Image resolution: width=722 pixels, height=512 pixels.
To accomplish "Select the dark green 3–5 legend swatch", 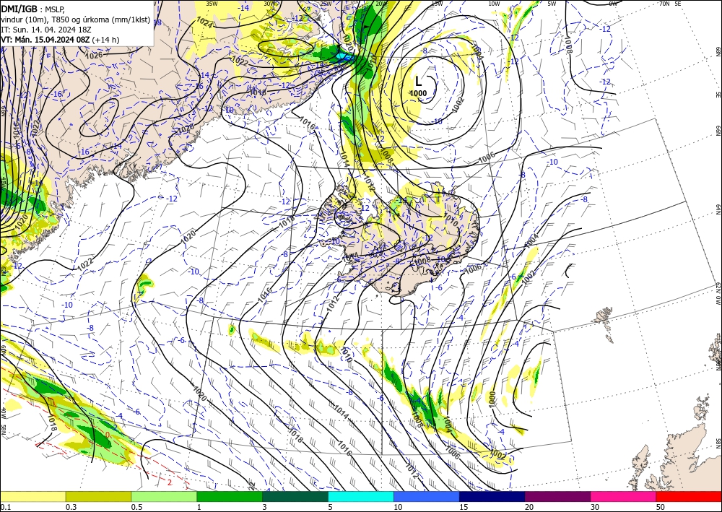I will pos(295,496).
